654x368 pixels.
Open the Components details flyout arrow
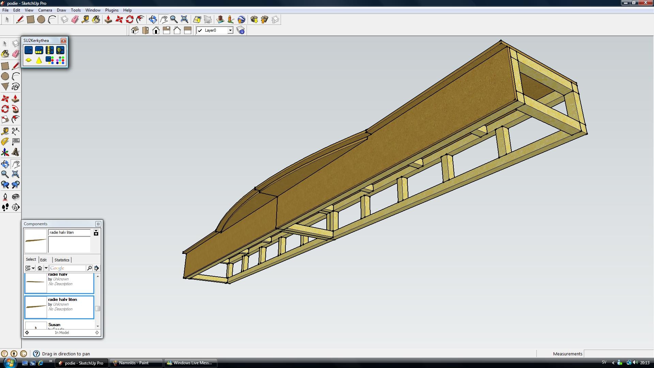click(x=97, y=268)
